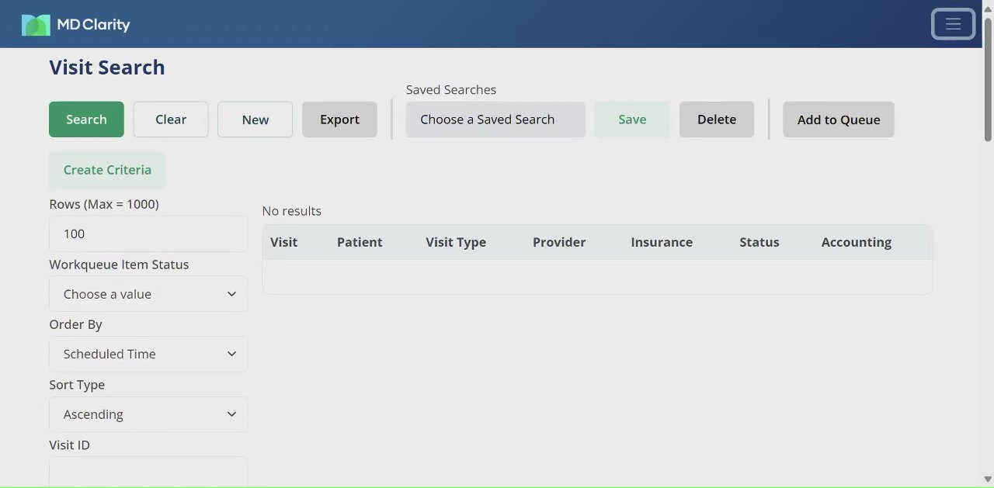Click the Save saved search button

[632, 119]
